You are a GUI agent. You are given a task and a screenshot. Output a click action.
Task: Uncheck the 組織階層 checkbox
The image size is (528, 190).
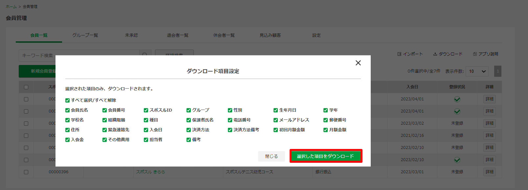click(104, 120)
